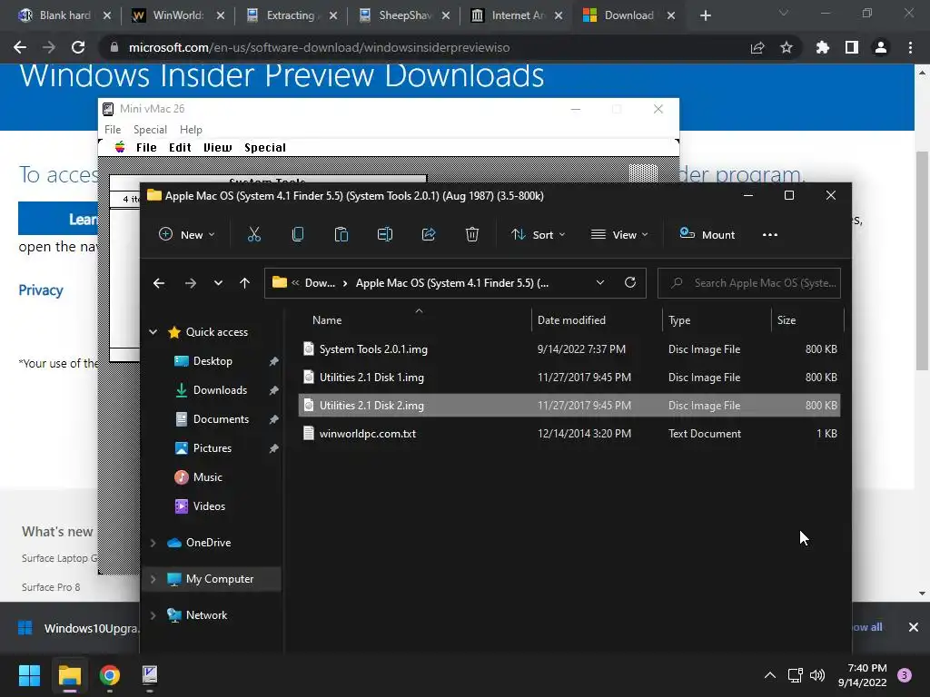Viewport: 930px width, 697px height.
Task: Open the Windows Start menu
Action: click(29, 675)
